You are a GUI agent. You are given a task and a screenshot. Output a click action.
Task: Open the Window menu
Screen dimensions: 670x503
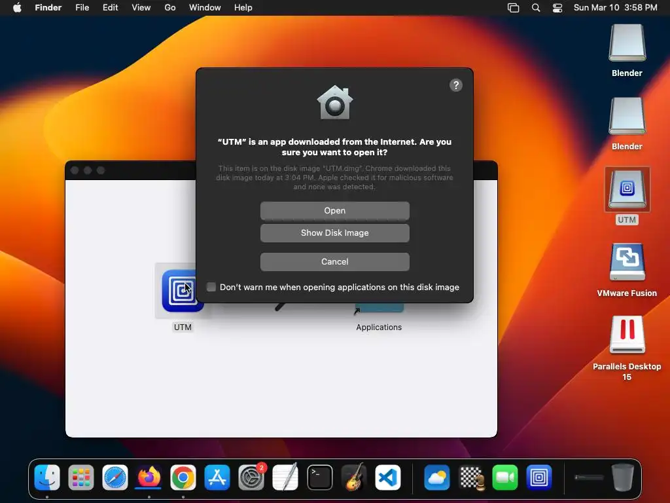205,8
